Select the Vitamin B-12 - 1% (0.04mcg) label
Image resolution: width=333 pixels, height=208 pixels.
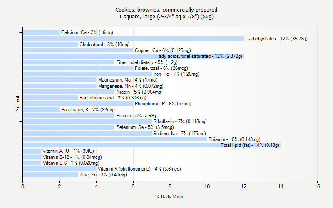click(x=72, y=157)
